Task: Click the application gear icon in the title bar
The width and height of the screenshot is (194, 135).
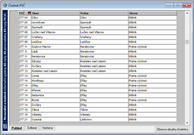Action: (x=5, y=5)
